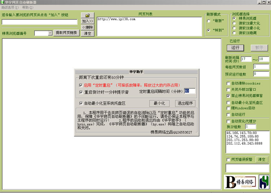
Task: Enable the 自动最小化至托盘区 checkbox
Action: (x=228, y=103)
